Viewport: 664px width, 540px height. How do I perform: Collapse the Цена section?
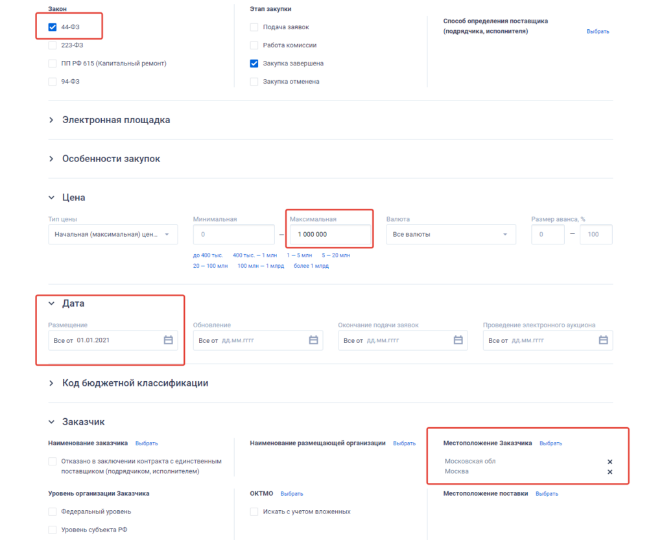(x=52, y=198)
